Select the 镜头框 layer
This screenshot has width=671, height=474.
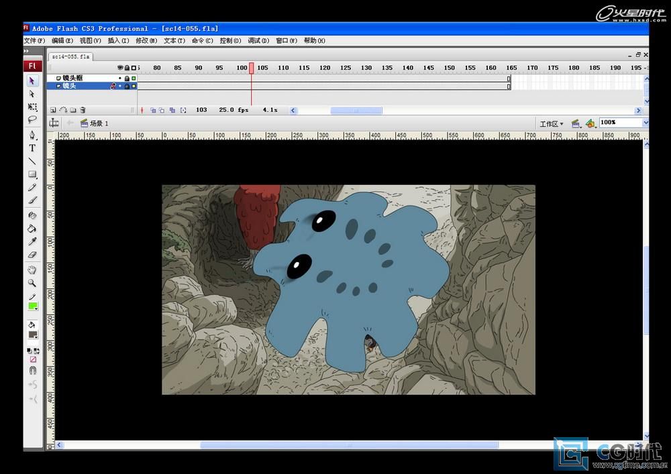click(72, 78)
